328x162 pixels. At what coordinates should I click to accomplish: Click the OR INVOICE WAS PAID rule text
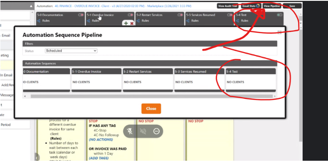pos(108,149)
